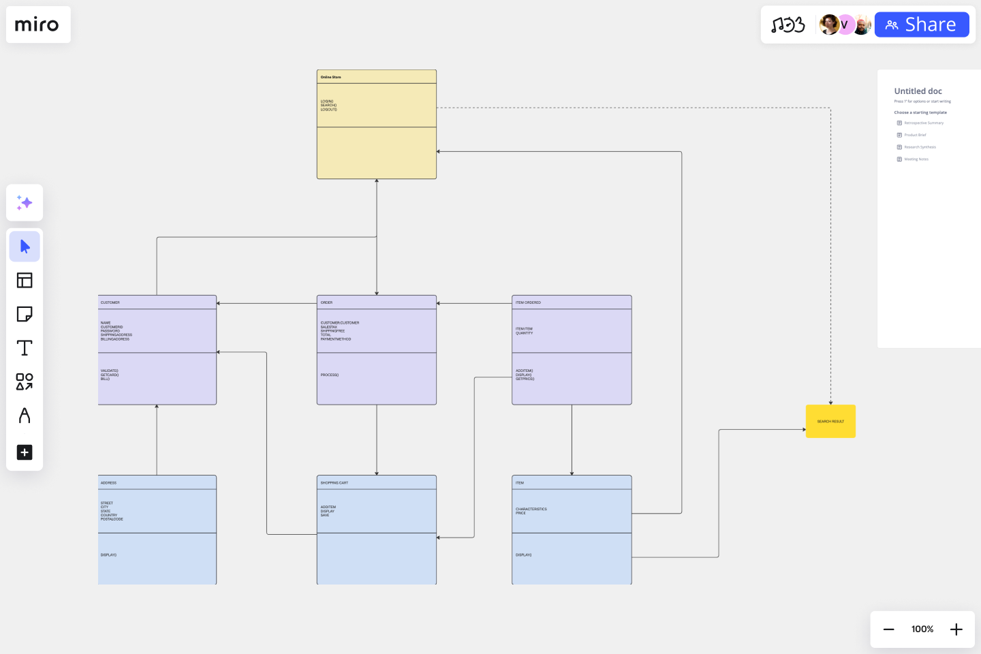The width and height of the screenshot is (981, 654).
Task: Click the blue Share button
Action: coord(922,25)
